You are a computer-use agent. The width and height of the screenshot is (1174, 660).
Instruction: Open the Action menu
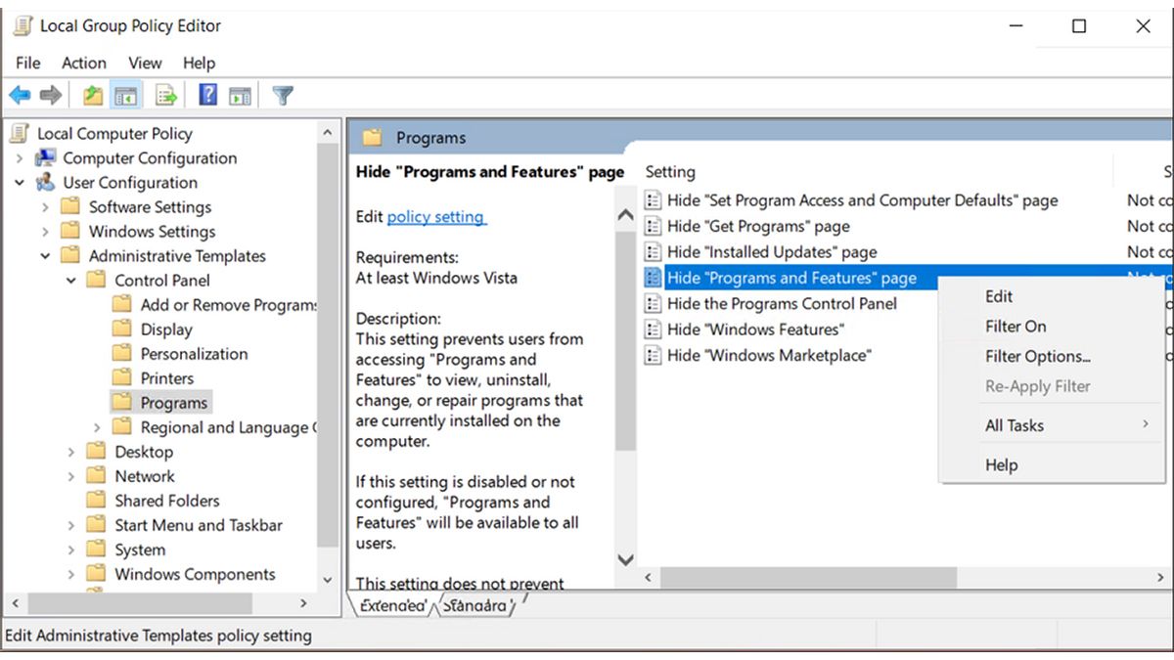(x=83, y=63)
